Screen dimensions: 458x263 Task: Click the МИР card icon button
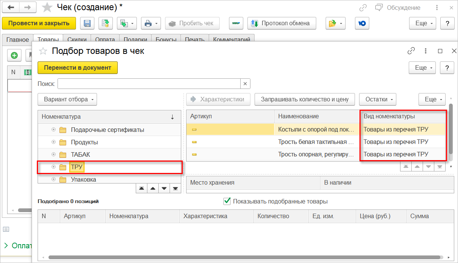coord(236,23)
